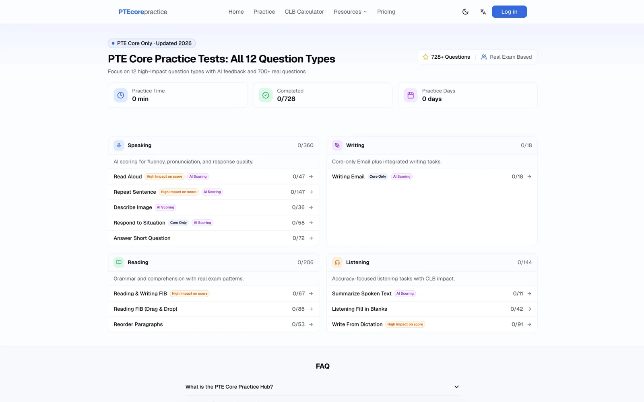
Task: Click the Practice Time clock icon
Action: [120, 95]
